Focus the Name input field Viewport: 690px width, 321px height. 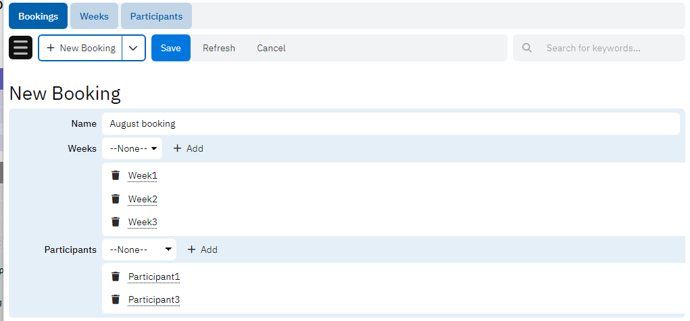click(391, 124)
